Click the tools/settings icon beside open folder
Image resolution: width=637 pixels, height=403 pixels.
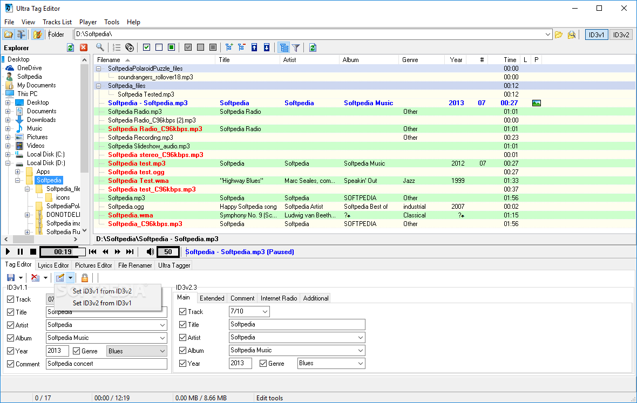point(21,35)
